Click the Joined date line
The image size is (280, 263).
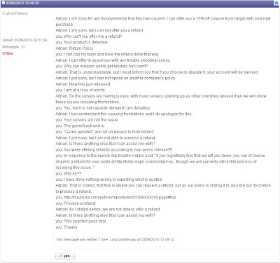pyautogui.click(x=24, y=40)
